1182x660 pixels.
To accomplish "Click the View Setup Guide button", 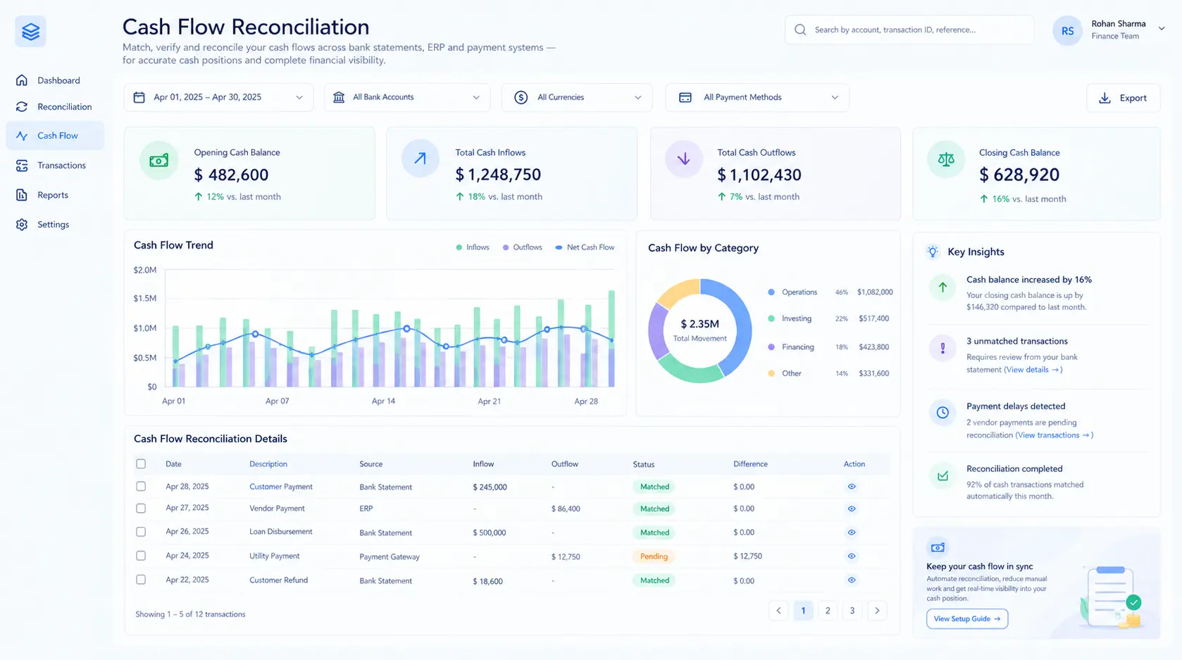I will click(967, 618).
